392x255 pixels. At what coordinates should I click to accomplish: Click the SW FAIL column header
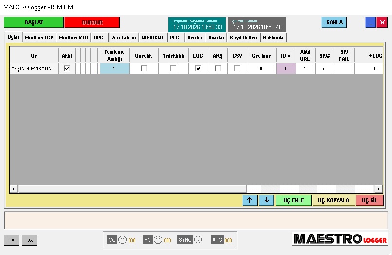344,55
